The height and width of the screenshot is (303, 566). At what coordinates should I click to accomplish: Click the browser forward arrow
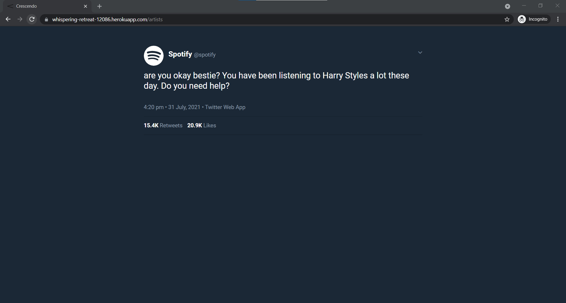click(x=20, y=19)
